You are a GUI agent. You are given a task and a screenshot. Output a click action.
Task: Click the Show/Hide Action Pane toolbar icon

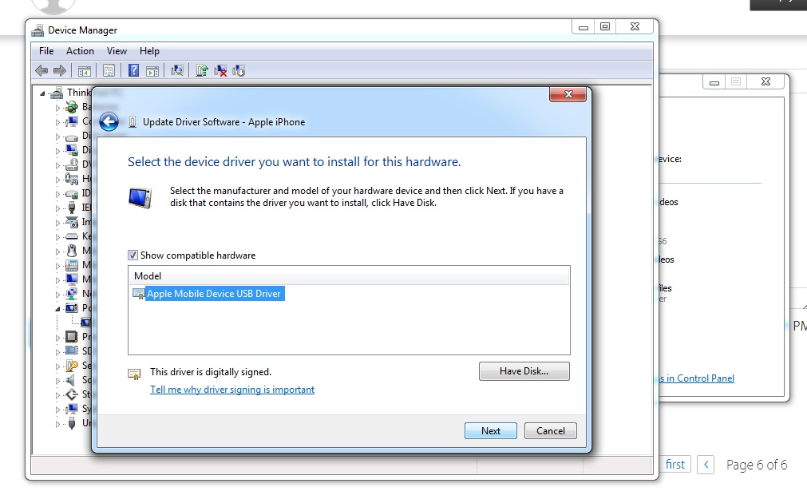point(152,70)
